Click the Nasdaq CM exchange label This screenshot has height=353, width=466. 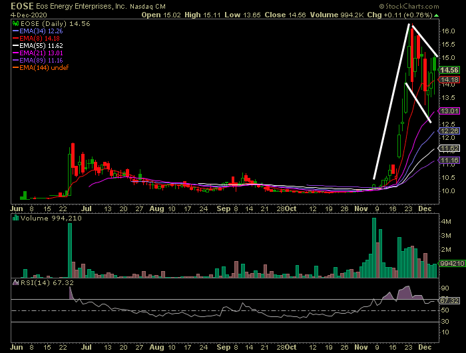(x=148, y=6)
